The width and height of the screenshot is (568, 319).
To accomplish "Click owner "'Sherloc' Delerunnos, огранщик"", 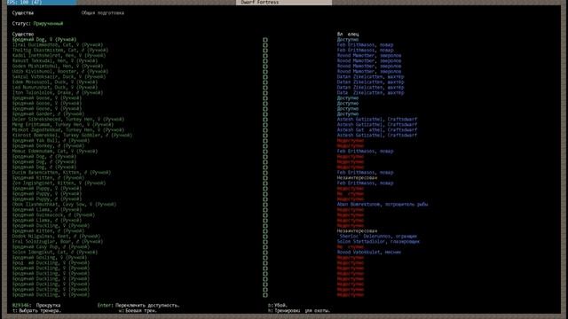I will pos(377,237).
